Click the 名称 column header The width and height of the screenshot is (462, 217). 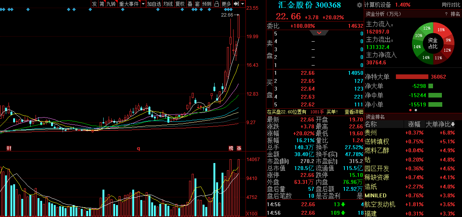point(371,124)
